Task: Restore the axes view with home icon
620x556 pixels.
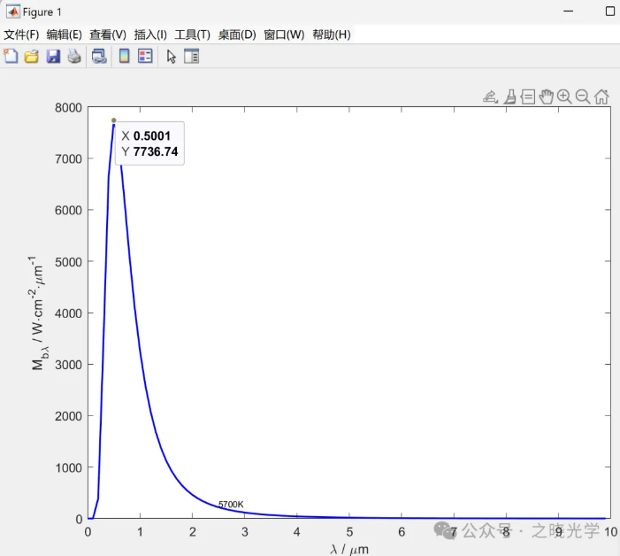Action: tap(601, 97)
